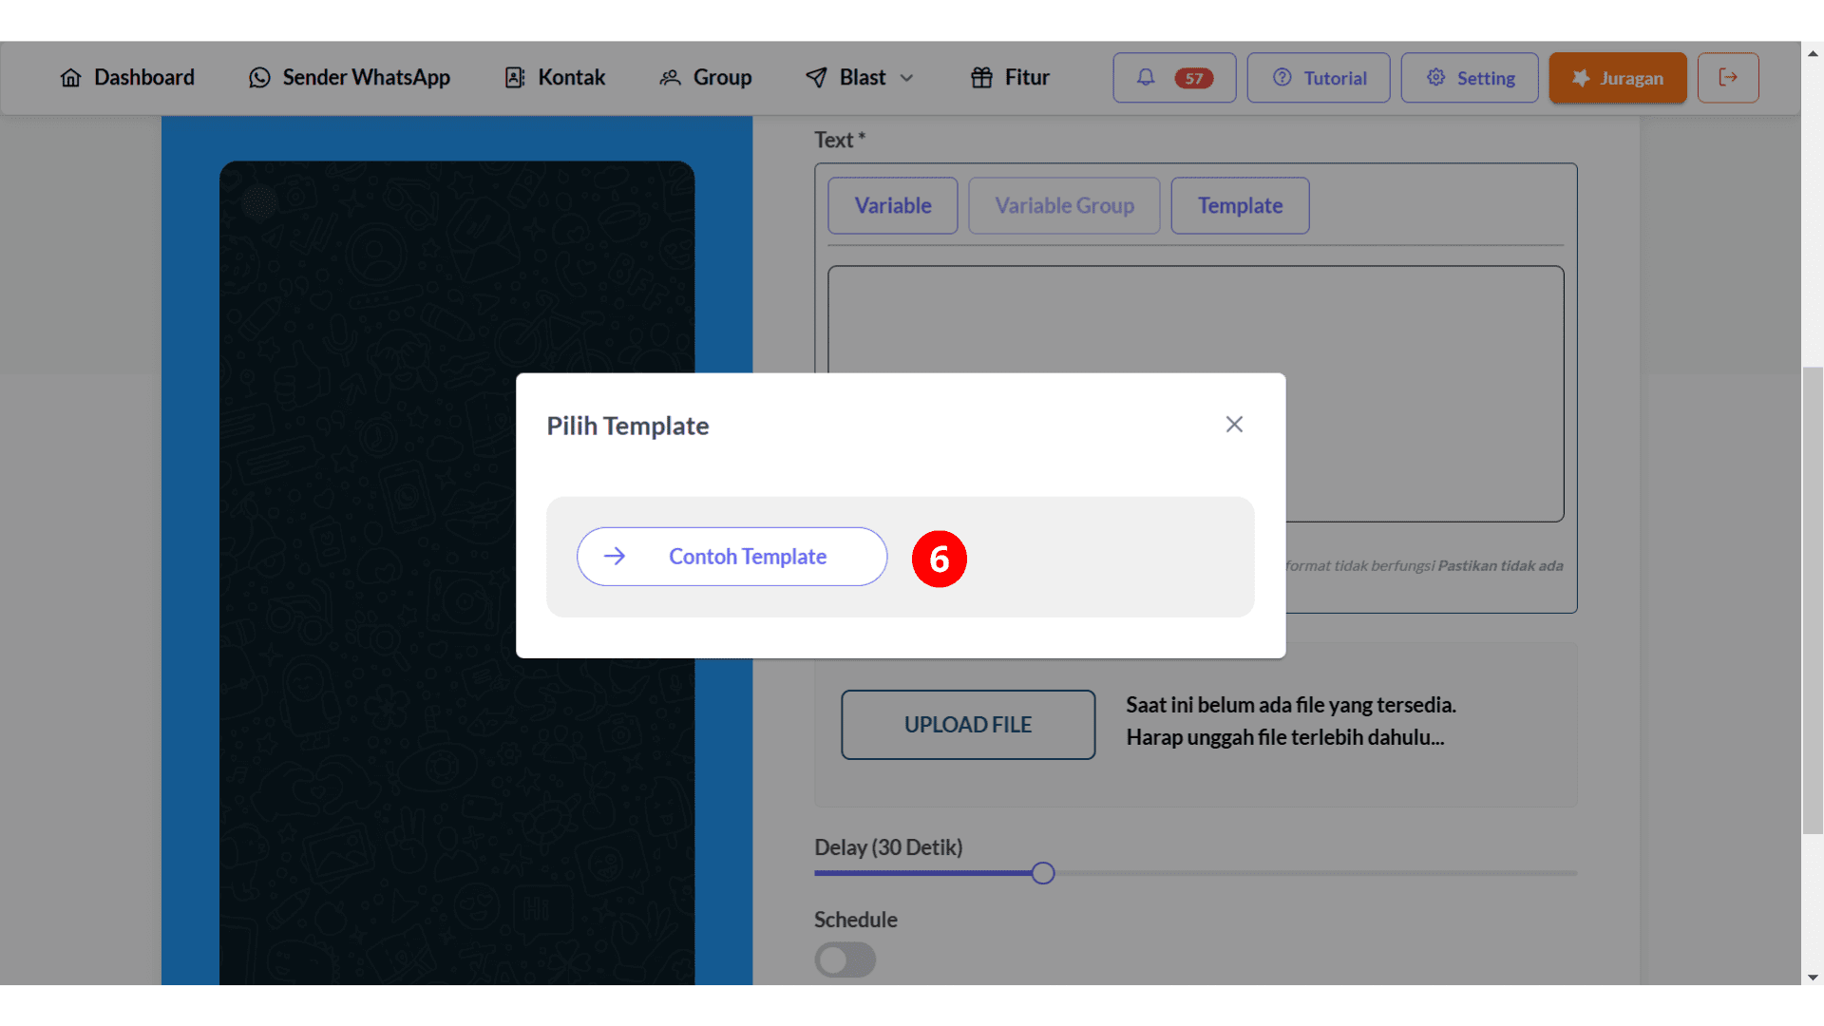Image resolution: width=1824 pixels, height=1026 pixels.
Task: Click the logout/exit icon button
Action: pyautogui.click(x=1730, y=78)
